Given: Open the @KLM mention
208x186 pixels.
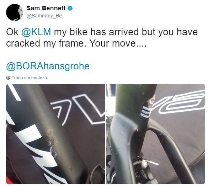Looking at the screenshot, I should (36, 32).
